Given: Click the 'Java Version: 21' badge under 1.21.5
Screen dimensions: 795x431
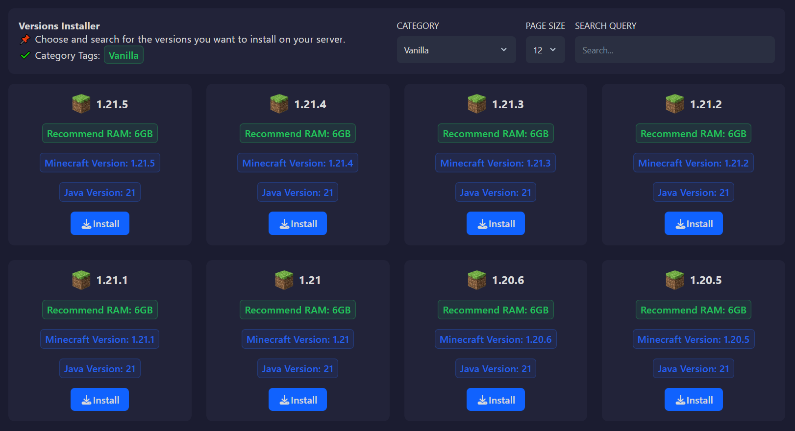Looking at the screenshot, I should tap(100, 192).
